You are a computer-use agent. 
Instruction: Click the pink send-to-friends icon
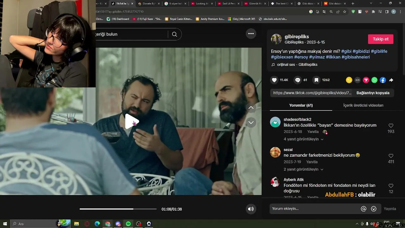click(x=366, y=80)
